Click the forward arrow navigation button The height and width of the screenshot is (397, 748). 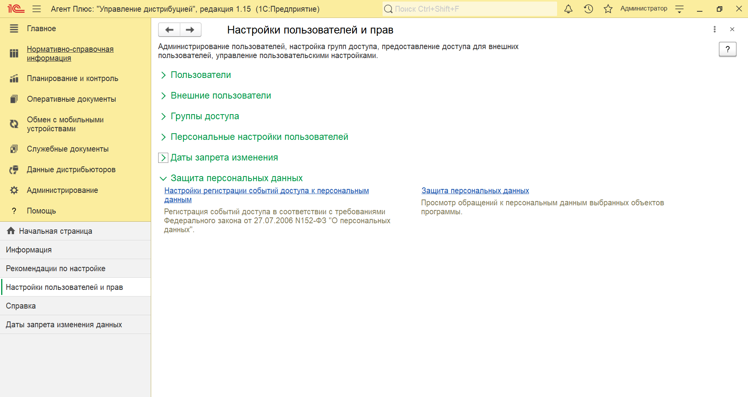190,30
